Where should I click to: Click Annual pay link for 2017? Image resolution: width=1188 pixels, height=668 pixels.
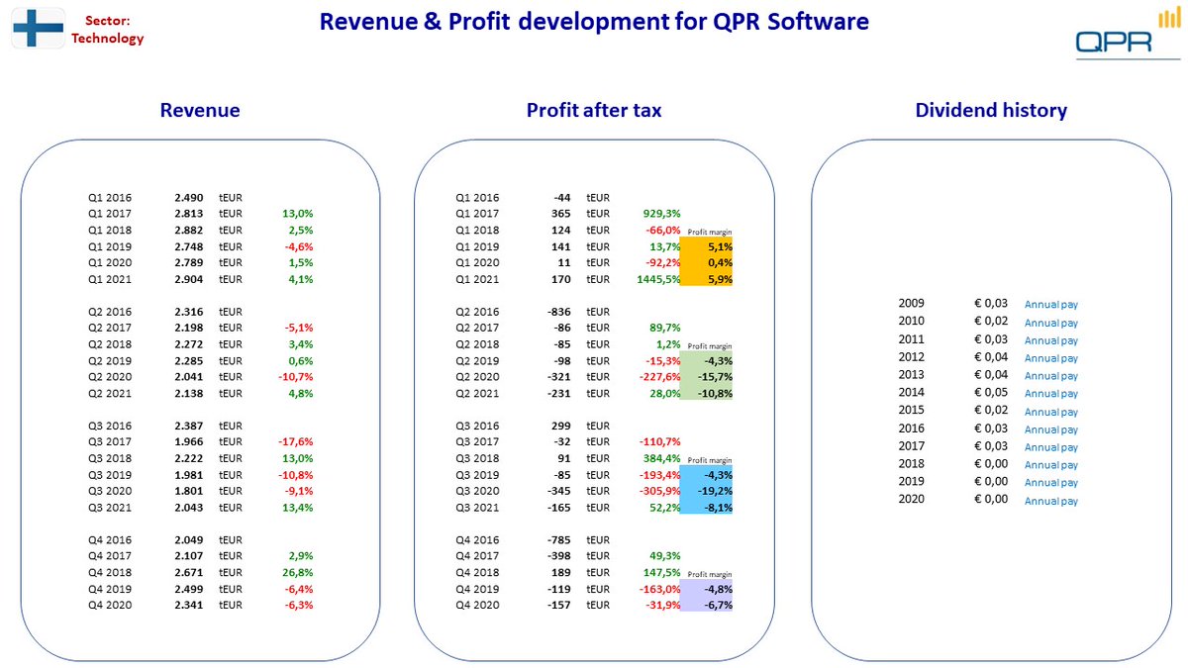[1051, 447]
